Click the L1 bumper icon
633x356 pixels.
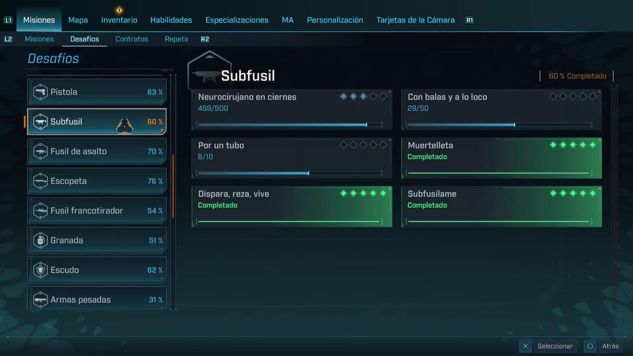[8, 20]
